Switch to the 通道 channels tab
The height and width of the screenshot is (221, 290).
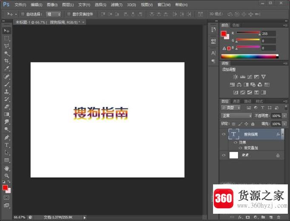(236, 101)
